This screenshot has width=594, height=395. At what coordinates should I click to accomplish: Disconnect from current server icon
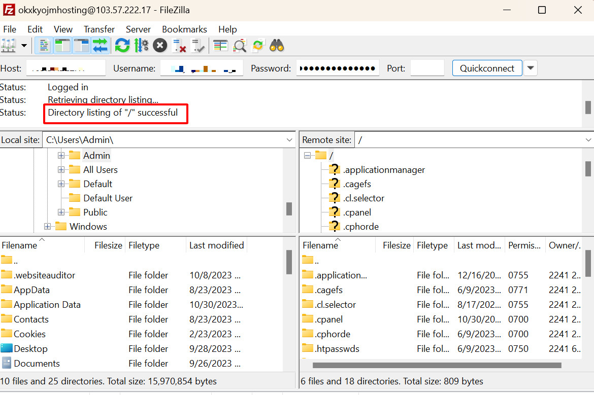tap(179, 46)
